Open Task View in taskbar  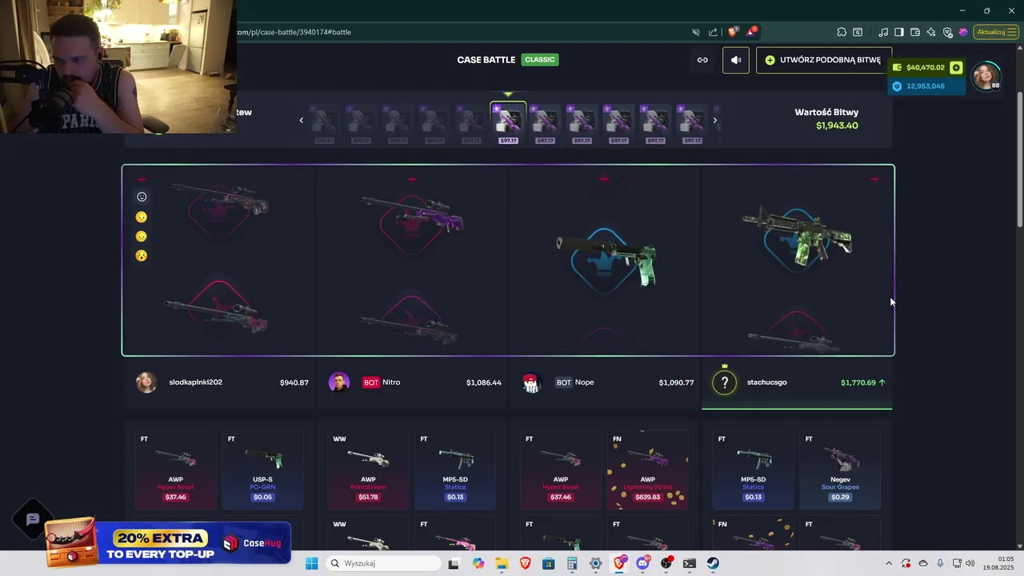coord(454,563)
